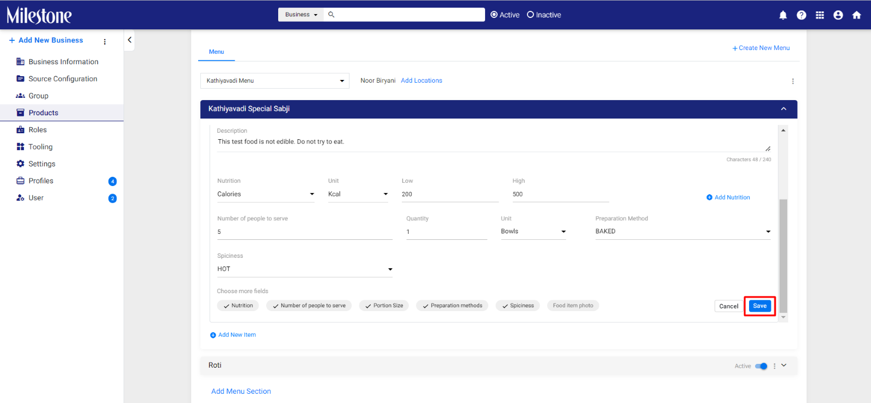Click the Low value field 200

tap(450, 194)
